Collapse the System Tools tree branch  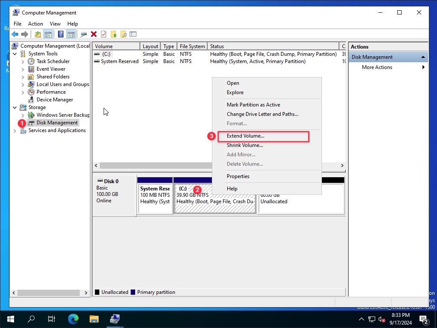point(15,54)
